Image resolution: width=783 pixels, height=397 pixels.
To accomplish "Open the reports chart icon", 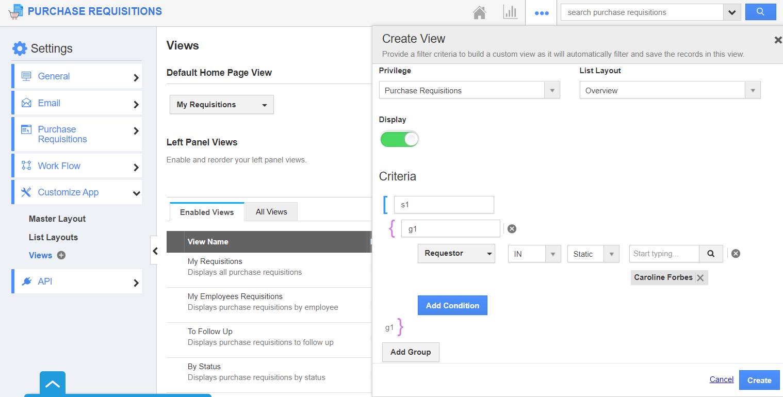I will click(510, 12).
